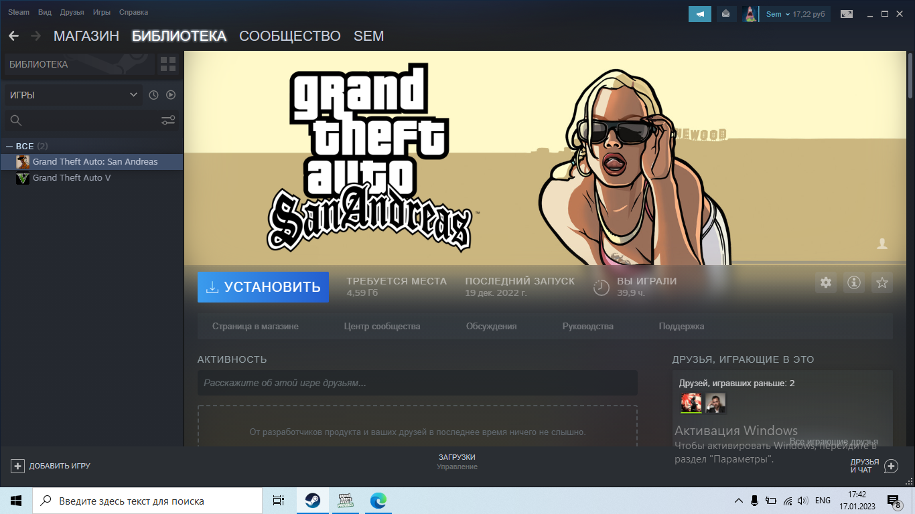Open Обсуждения link
This screenshot has height=514, width=915.
(491, 327)
